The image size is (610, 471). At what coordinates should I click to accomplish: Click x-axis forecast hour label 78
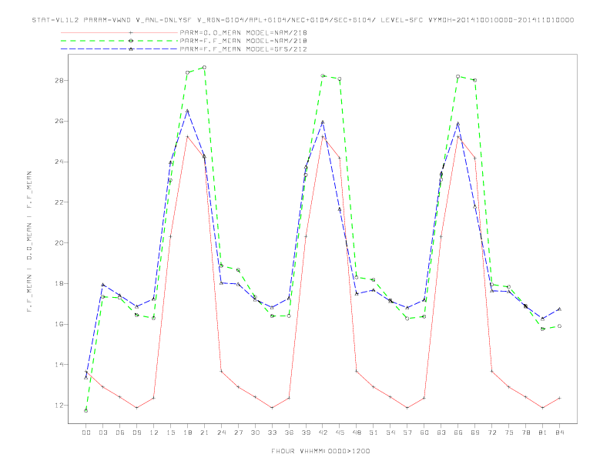tap(525, 433)
